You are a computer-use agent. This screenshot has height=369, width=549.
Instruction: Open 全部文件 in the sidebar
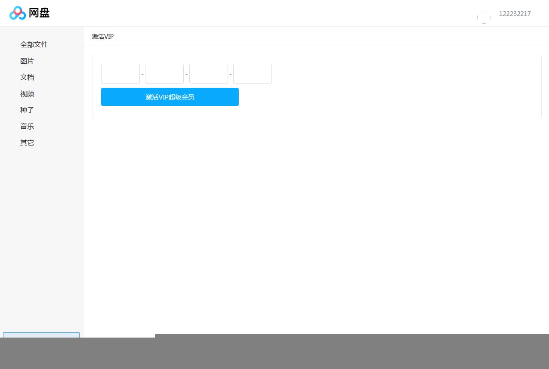coord(34,44)
